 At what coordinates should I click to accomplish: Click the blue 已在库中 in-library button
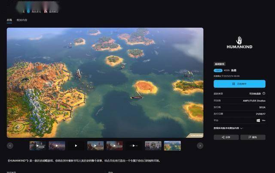(x=239, y=84)
